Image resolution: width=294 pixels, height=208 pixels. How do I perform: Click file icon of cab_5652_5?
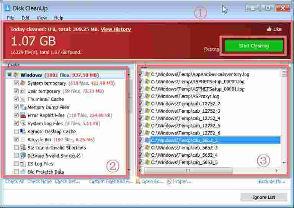[147, 162]
